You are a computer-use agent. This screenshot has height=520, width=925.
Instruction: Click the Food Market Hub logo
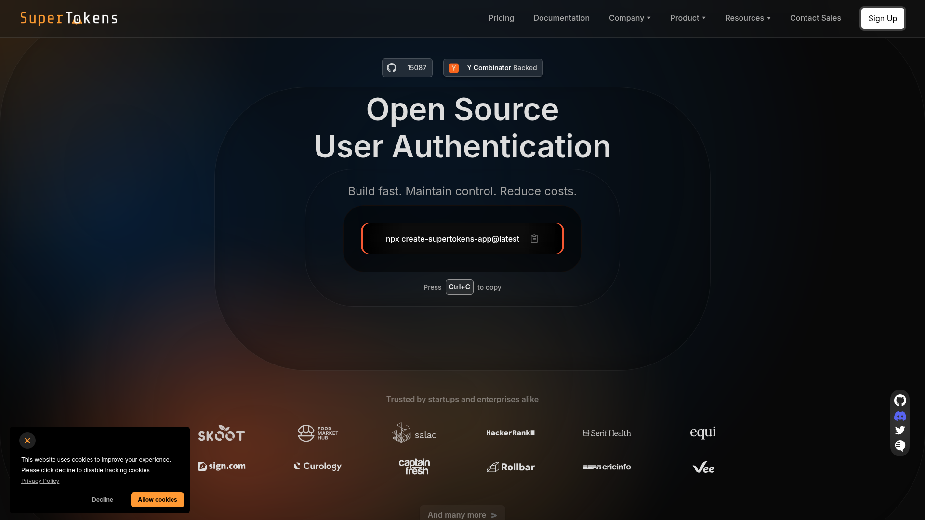318,433
